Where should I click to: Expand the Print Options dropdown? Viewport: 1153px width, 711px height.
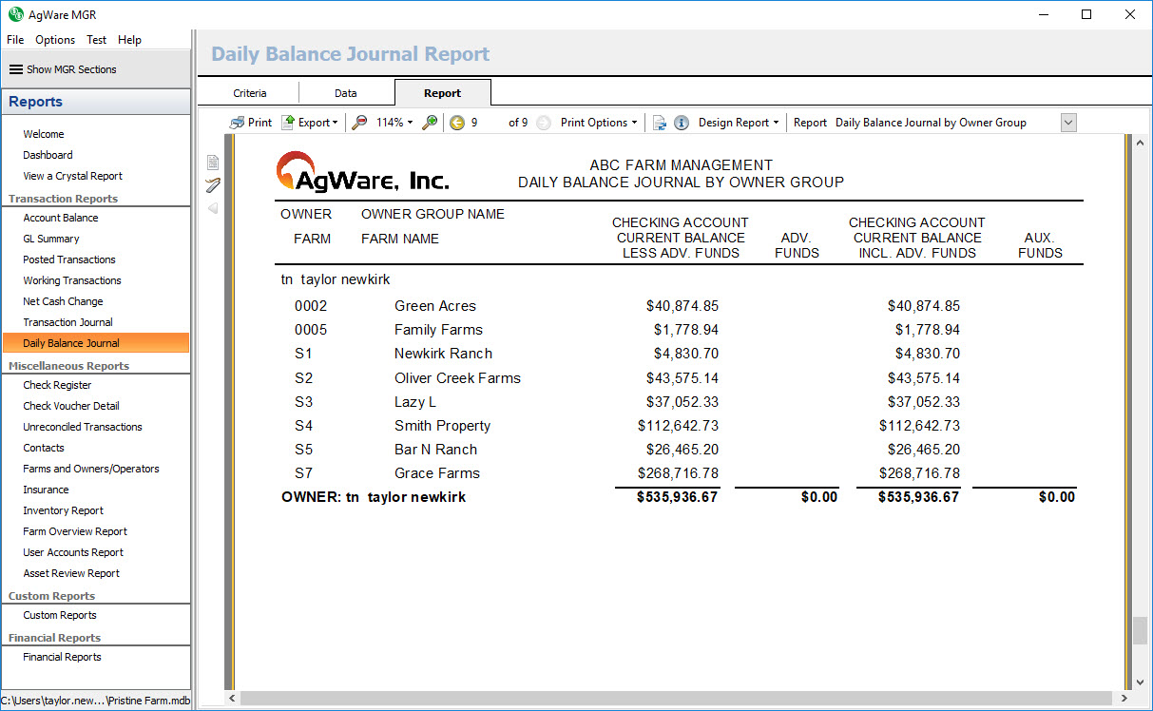pos(599,123)
